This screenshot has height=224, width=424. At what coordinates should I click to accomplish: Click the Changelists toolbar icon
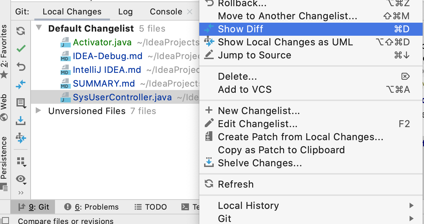click(21, 102)
